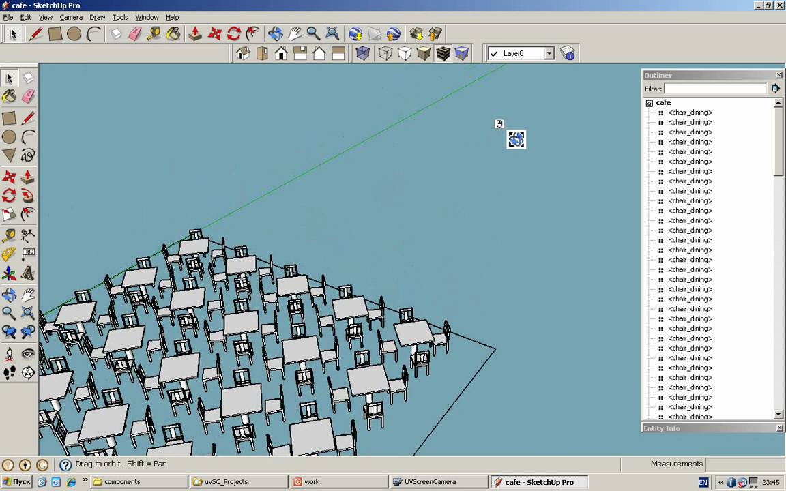Viewport: 786px width, 491px height.
Task: Open the Edit menu
Action: point(25,17)
